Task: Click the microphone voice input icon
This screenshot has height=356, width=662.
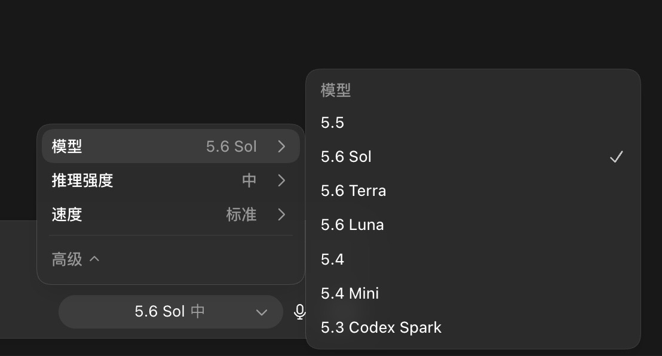Action: coord(299,312)
